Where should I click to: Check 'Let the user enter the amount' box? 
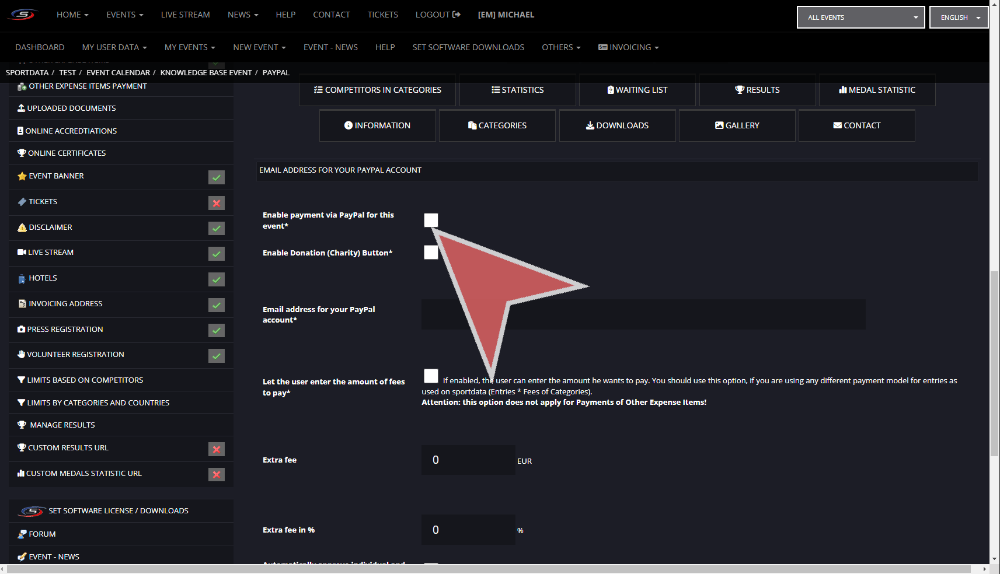pos(431,376)
